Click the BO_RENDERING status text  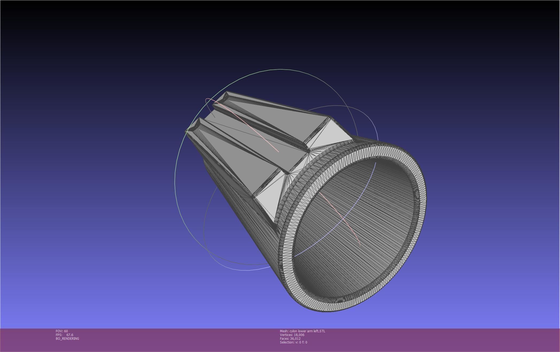point(67,338)
